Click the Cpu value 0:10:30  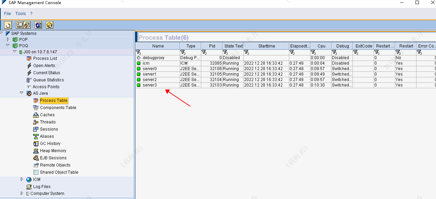click(x=318, y=85)
